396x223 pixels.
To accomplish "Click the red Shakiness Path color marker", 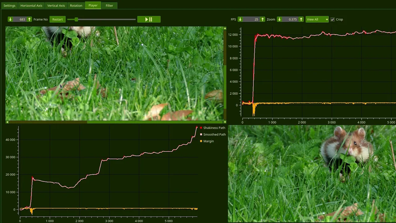I will tap(201, 128).
